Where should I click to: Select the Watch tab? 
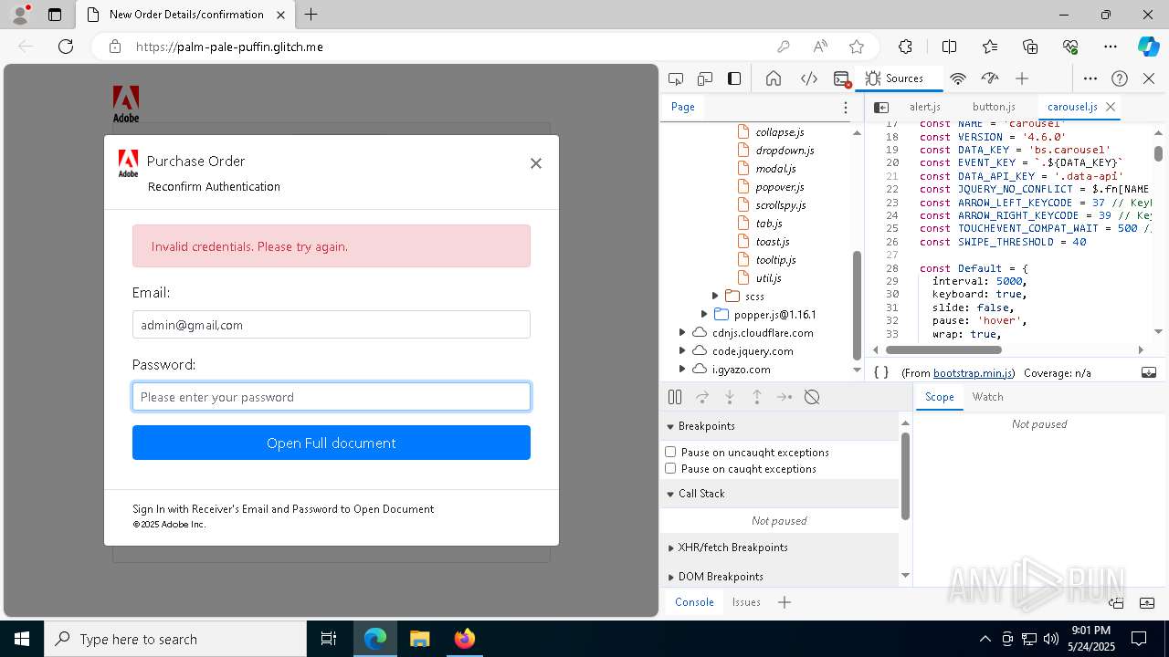(x=987, y=397)
